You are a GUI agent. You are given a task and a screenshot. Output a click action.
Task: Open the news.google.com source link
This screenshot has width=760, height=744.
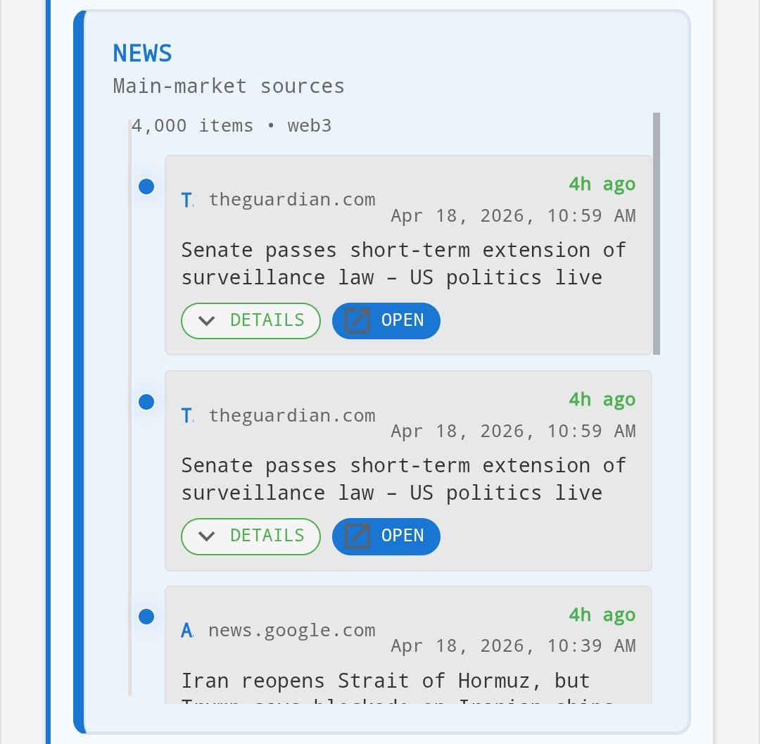(x=292, y=631)
